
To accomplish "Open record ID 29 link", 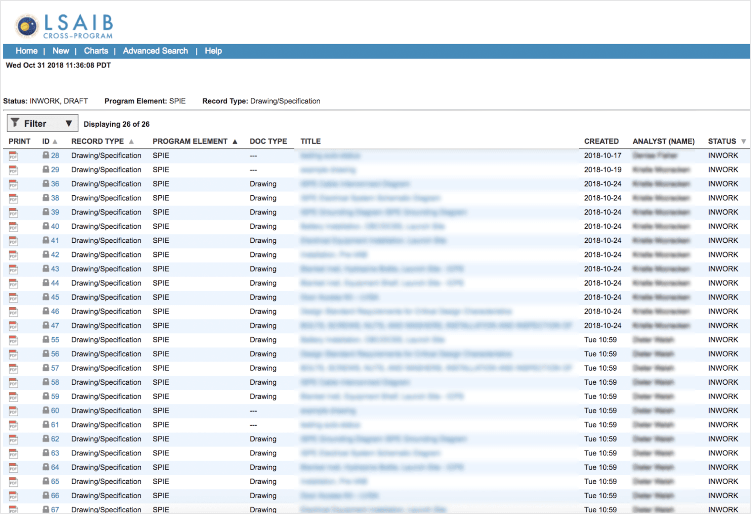I will 55,170.
